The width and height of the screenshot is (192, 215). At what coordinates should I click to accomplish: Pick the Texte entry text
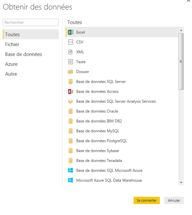tap(81, 62)
